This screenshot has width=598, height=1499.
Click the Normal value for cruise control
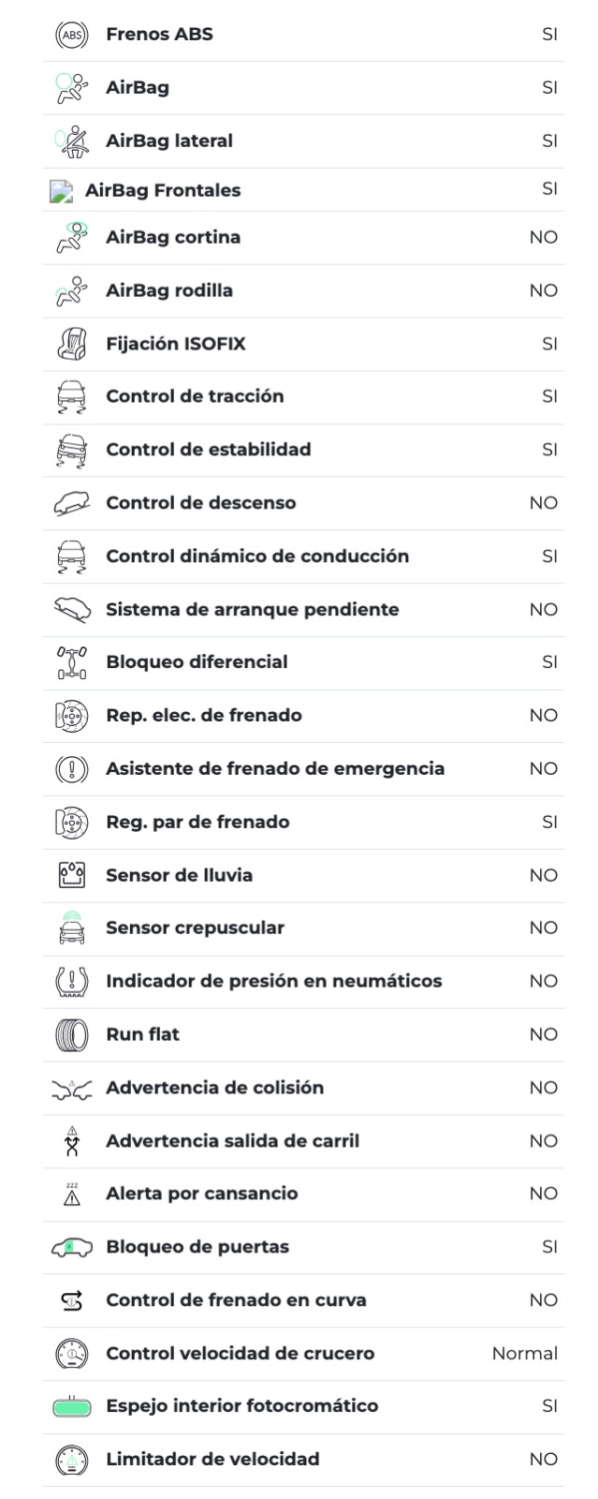click(524, 1353)
